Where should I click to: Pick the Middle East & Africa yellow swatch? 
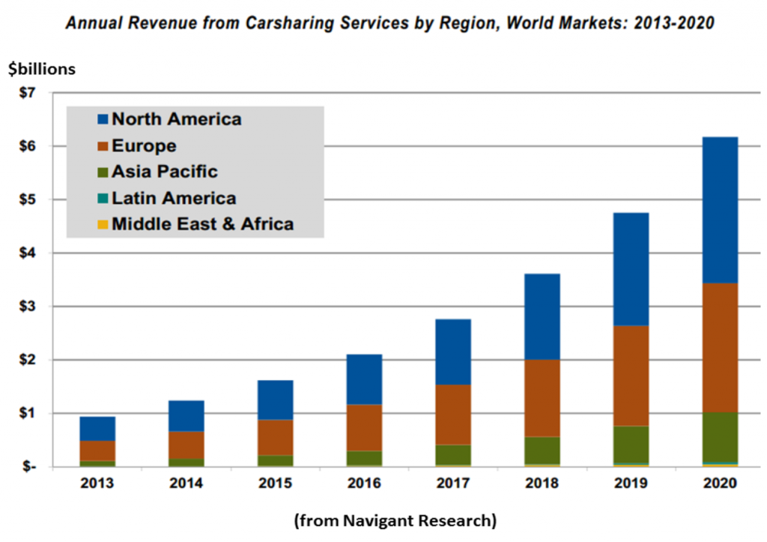[x=103, y=225]
